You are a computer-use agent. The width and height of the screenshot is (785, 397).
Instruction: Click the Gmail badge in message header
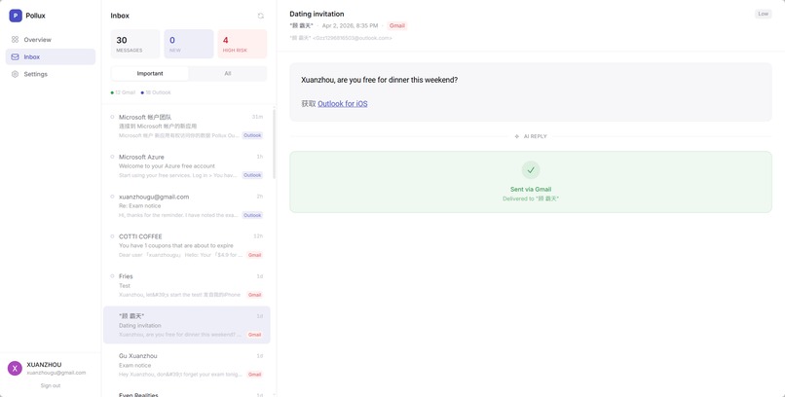(x=397, y=25)
